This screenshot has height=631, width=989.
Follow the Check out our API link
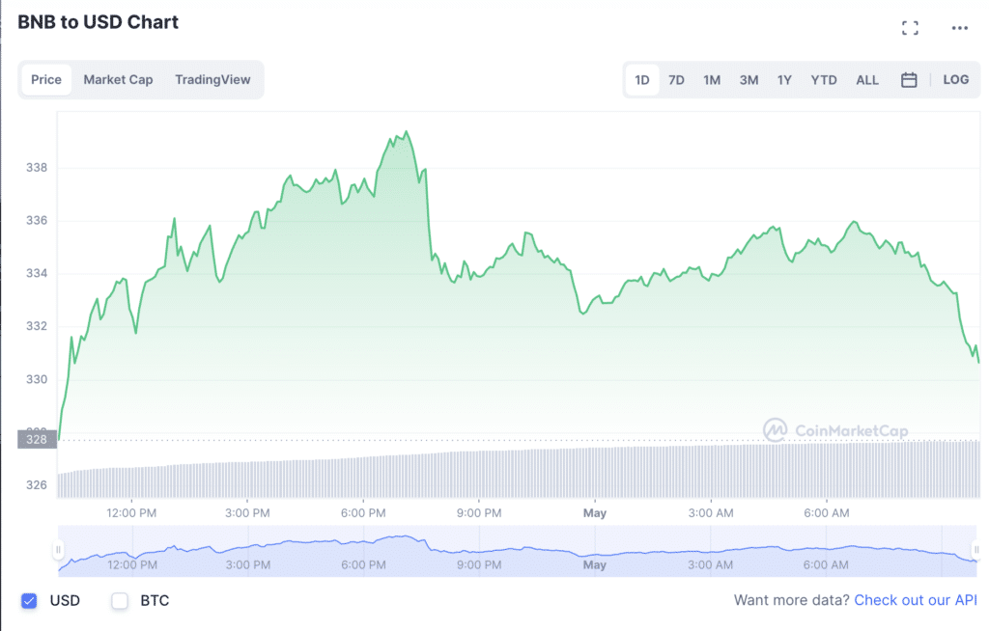click(916, 600)
